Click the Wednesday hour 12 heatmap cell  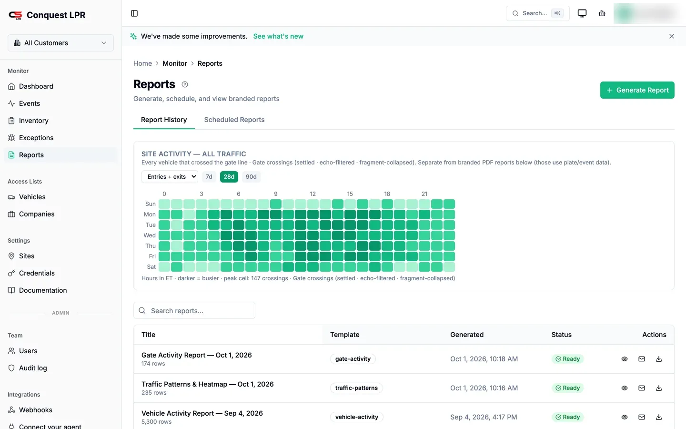[x=313, y=235]
